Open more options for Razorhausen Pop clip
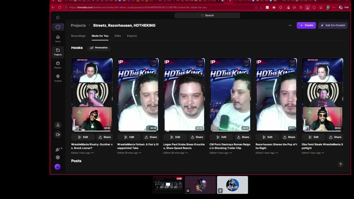Screen dimensions: 354x199 coord(277,153)
